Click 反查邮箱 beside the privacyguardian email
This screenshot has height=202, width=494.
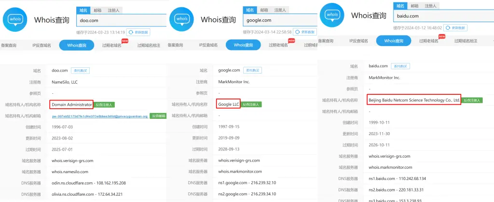(158, 116)
